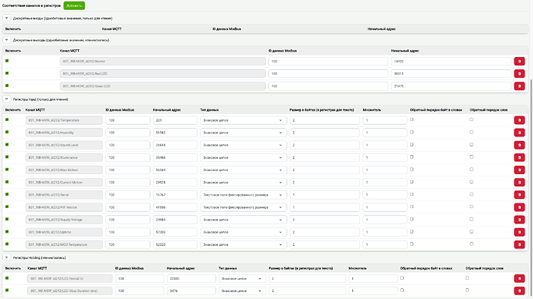The width and height of the screenshot is (533, 299).
Task: Open data type dropdown for LED Glow Duration
Action: (x=242, y=291)
